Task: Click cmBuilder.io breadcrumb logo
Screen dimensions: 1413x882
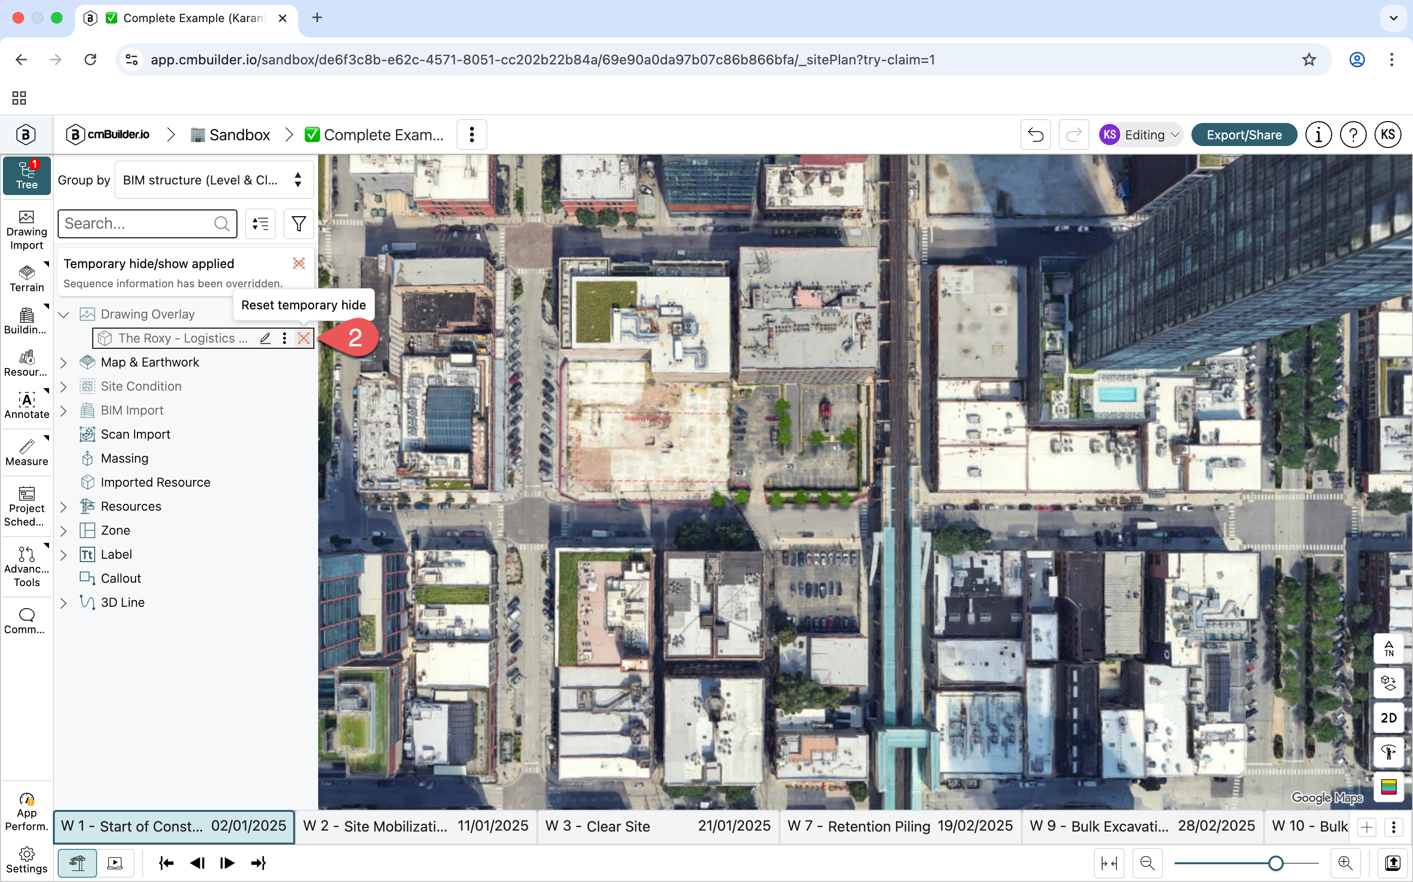Action: tap(108, 135)
